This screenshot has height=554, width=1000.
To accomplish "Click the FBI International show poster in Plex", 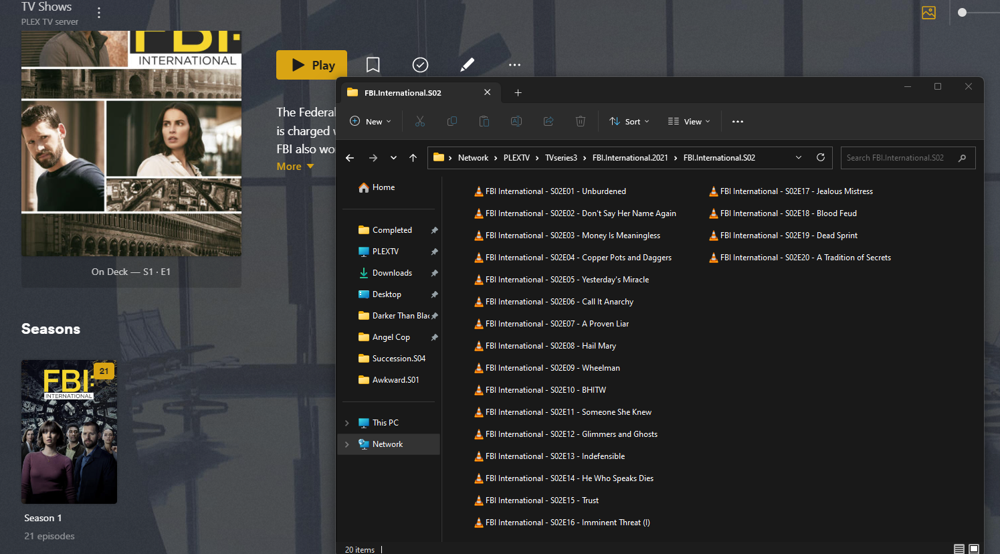I will [131, 143].
